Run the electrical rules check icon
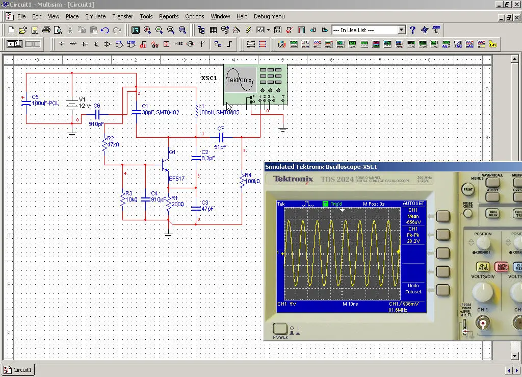Screen dimensions: 522x377 (290, 30)
